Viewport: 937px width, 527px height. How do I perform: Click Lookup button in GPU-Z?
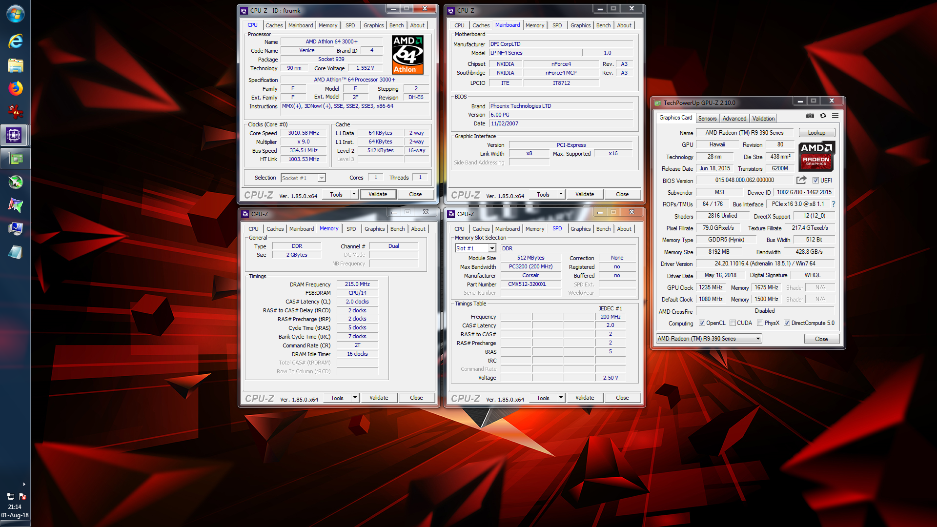(x=816, y=133)
